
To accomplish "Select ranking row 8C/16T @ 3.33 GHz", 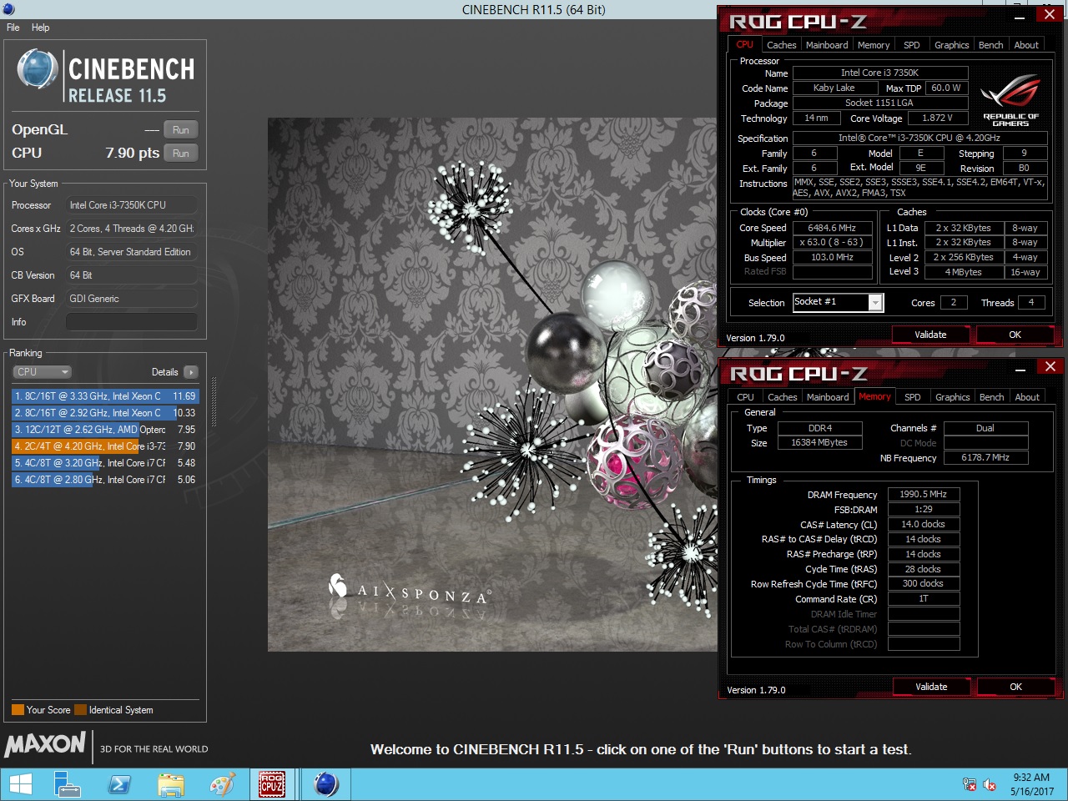I will click(105, 396).
